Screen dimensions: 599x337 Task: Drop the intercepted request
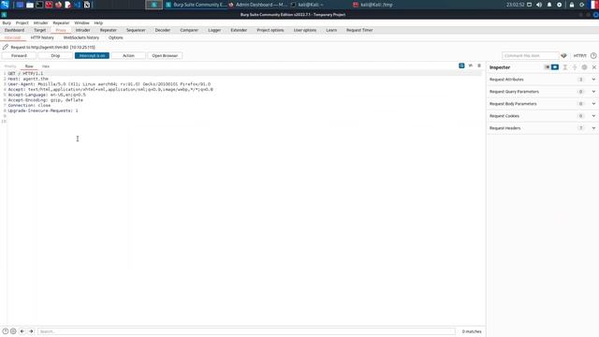tap(55, 56)
